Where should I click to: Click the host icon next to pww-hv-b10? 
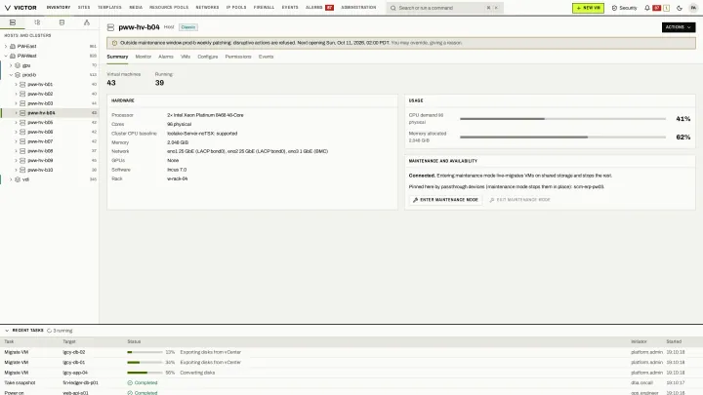tap(22, 170)
